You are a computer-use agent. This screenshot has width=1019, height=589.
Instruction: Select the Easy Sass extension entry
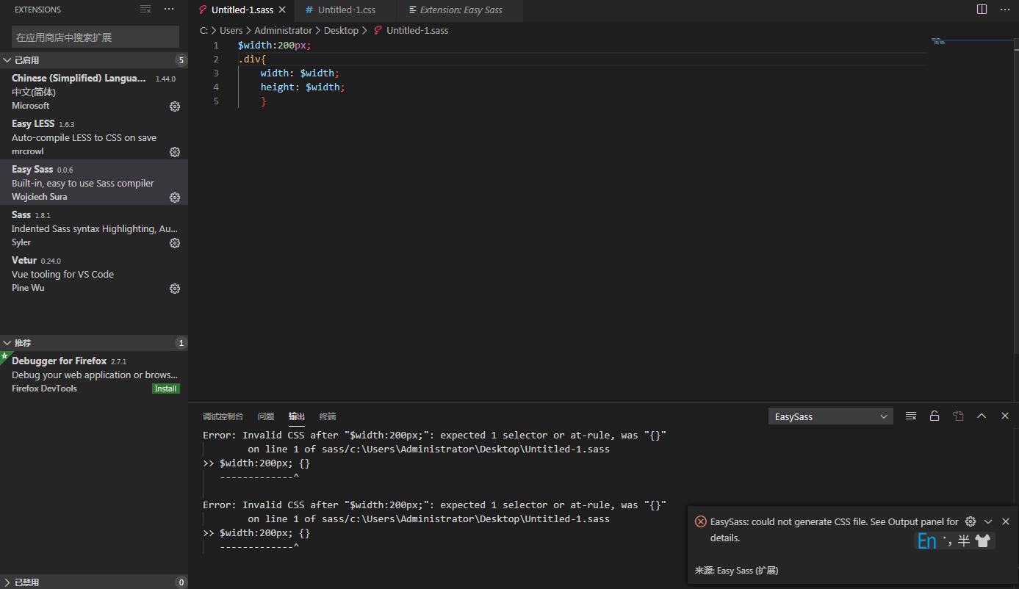tap(94, 183)
